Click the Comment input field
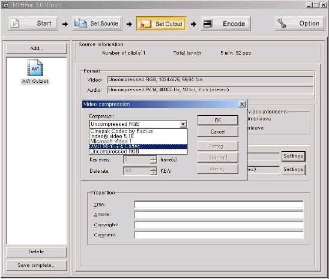329x279 pixels. [x=219, y=235]
